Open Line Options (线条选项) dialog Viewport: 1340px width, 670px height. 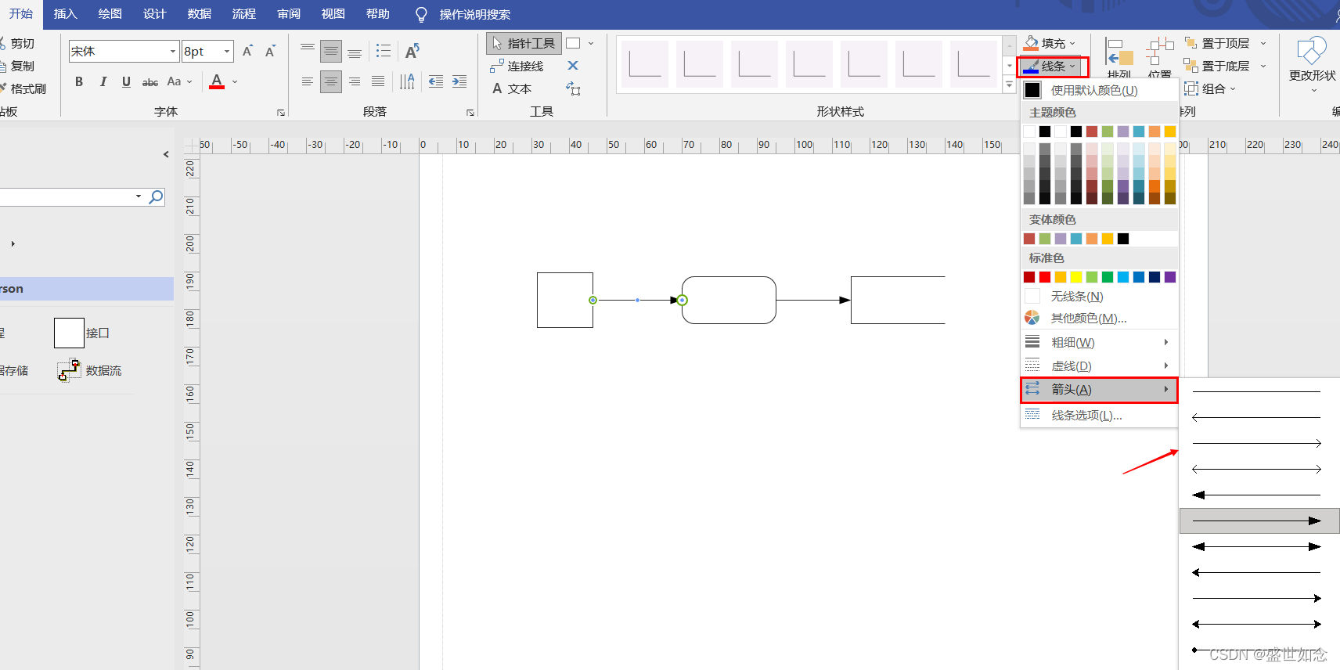(1100, 416)
